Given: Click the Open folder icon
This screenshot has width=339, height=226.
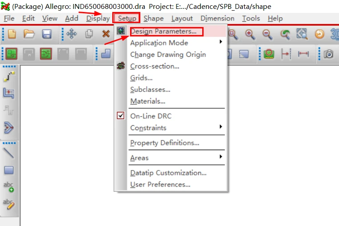Looking at the screenshot, I should point(29,34).
